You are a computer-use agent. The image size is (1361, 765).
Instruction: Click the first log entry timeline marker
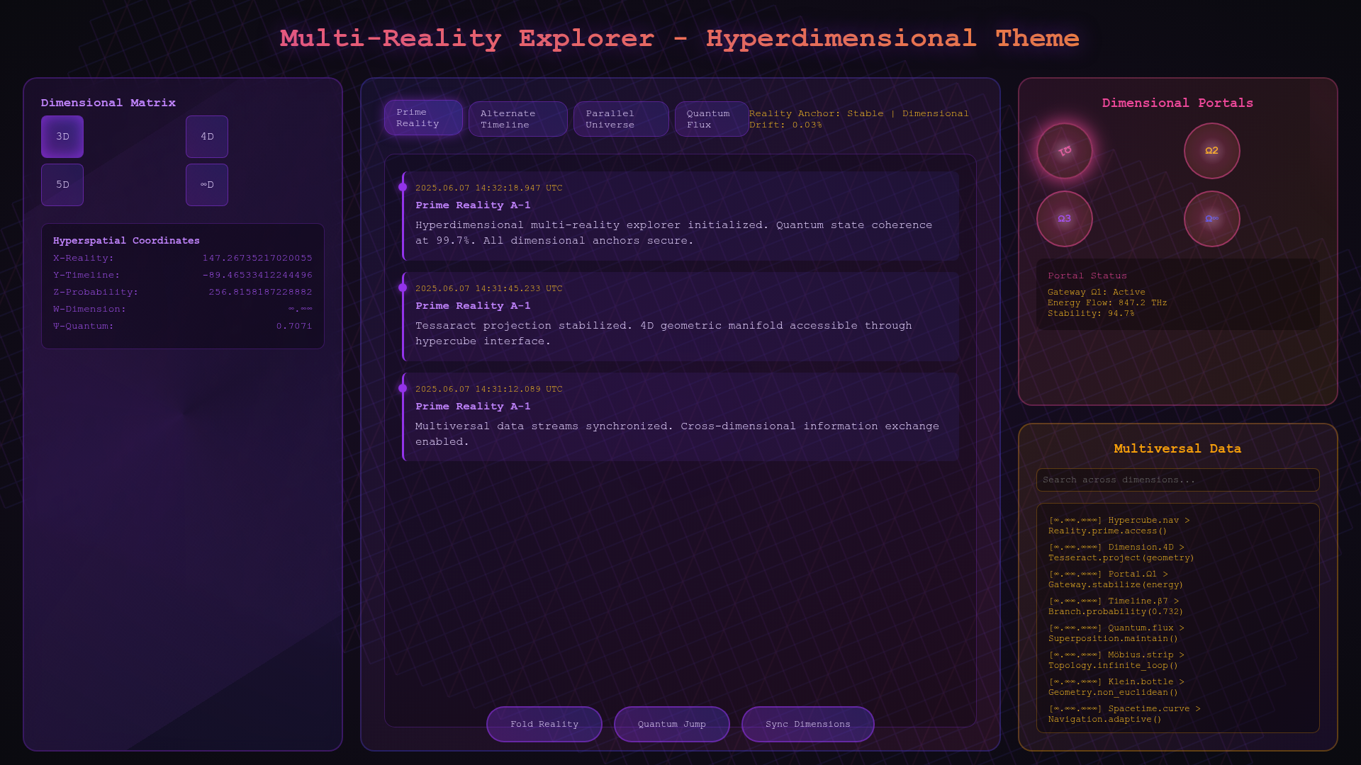point(403,187)
